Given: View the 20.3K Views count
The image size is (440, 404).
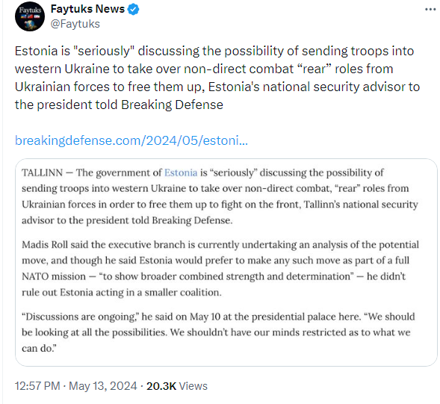Looking at the screenshot, I should click(177, 386).
